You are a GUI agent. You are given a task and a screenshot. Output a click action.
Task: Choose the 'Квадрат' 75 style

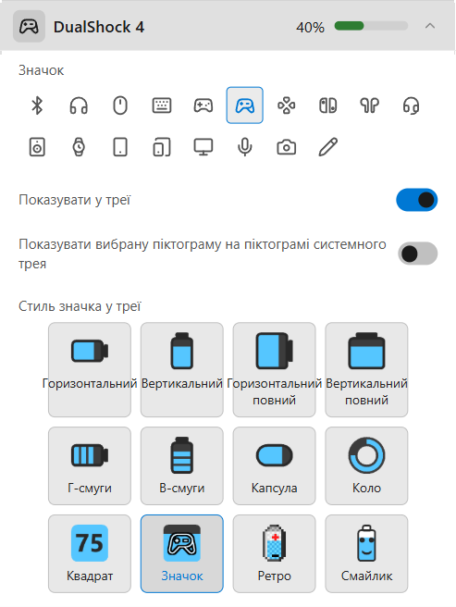tap(90, 553)
